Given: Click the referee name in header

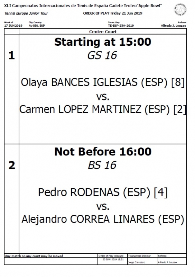Looking at the screenshot, I should point(174,26).
